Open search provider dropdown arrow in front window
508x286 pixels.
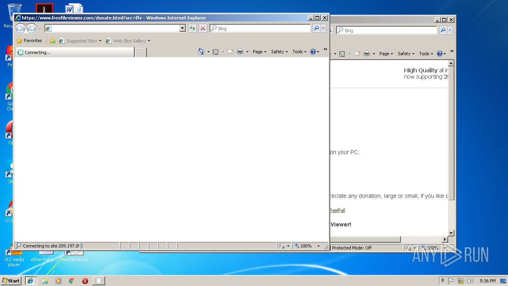323,28
